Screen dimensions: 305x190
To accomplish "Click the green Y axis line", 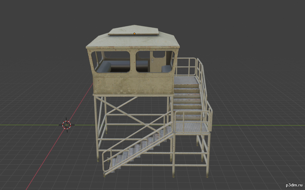I will tap(258, 125).
